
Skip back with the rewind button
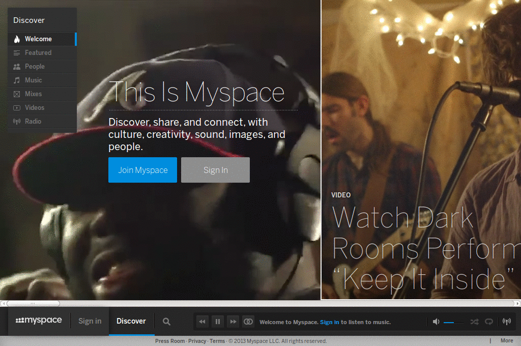pos(202,322)
